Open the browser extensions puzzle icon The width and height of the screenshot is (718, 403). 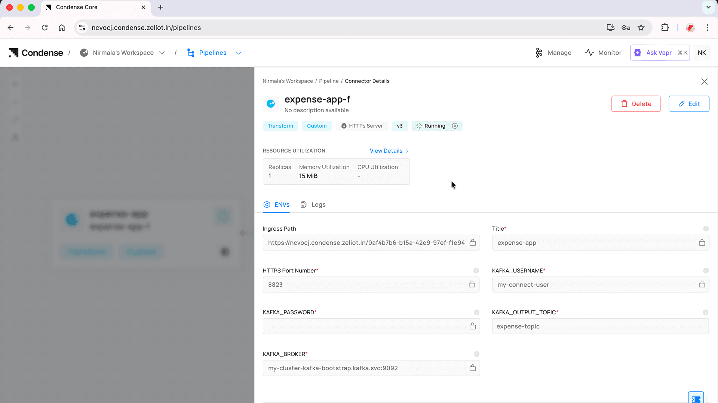[665, 28]
